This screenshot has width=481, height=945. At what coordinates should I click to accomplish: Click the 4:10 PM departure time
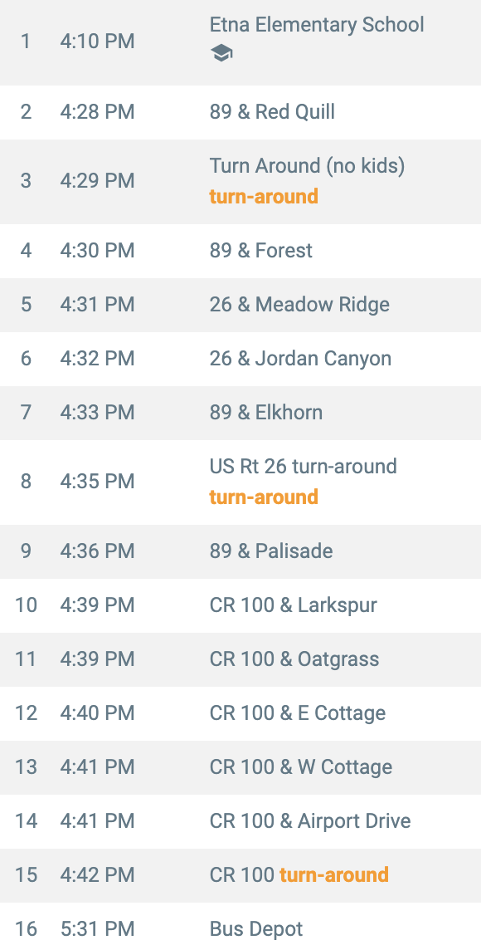click(x=98, y=42)
